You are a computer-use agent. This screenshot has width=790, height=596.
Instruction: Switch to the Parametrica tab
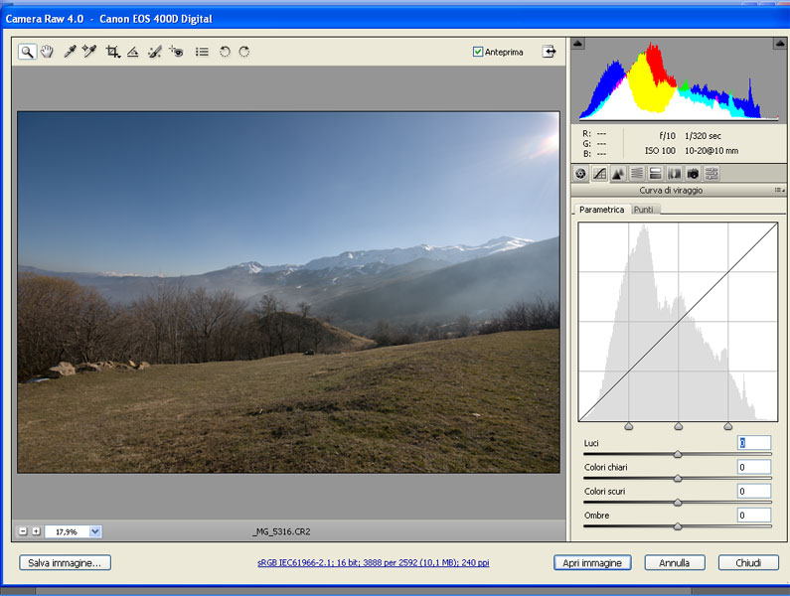[x=601, y=210]
